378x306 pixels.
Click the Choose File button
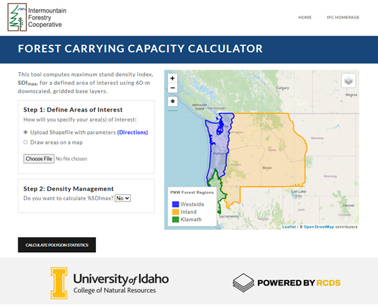click(39, 159)
